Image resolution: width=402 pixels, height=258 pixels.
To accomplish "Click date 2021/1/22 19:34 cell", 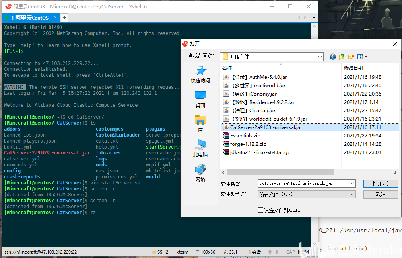I will (x=363, y=135).
